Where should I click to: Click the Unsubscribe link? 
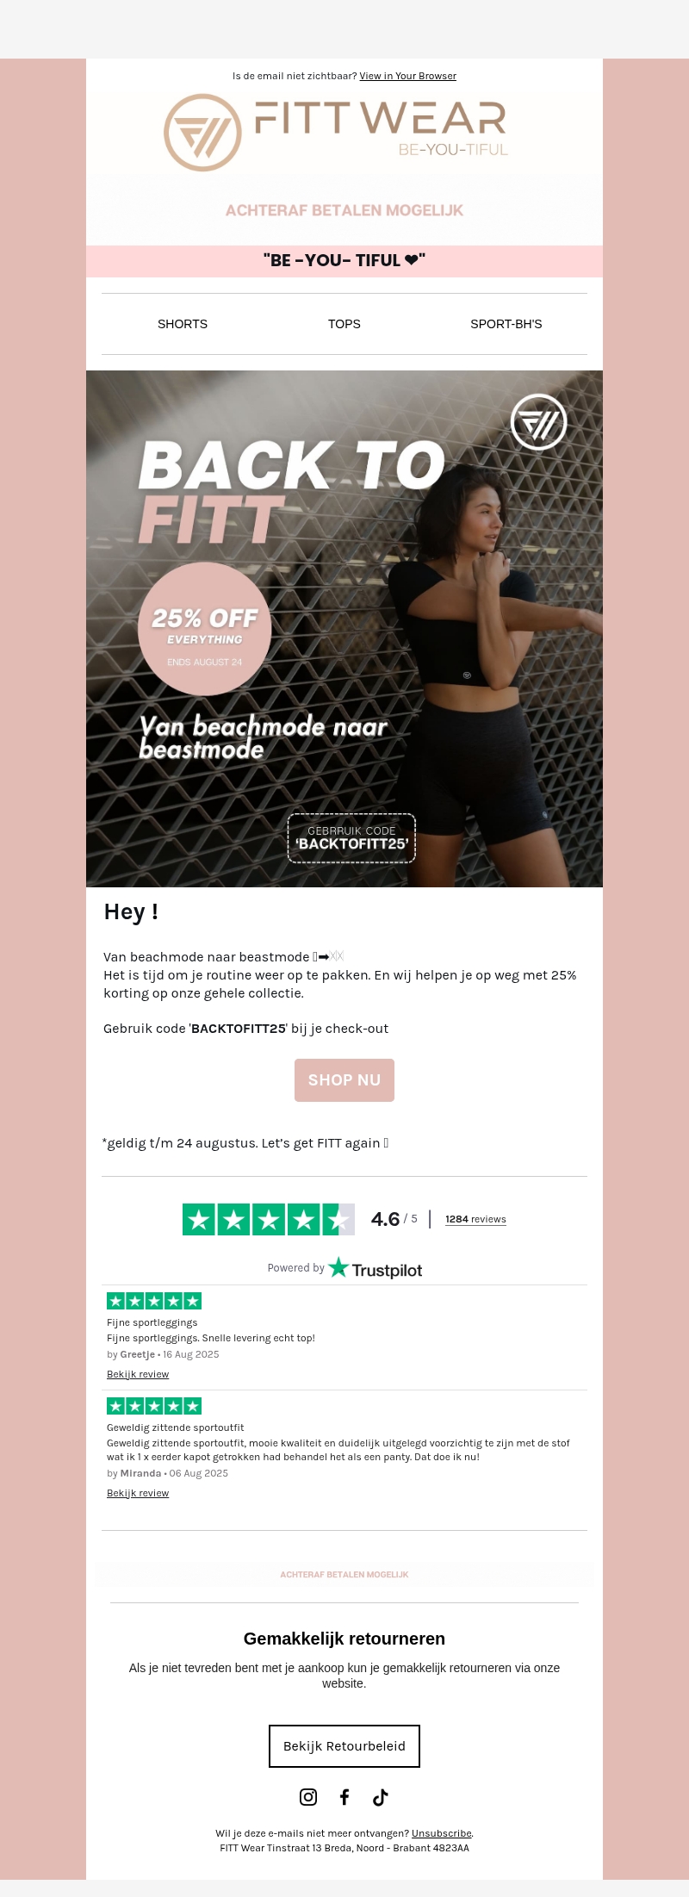pyautogui.click(x=442, y=1833)
